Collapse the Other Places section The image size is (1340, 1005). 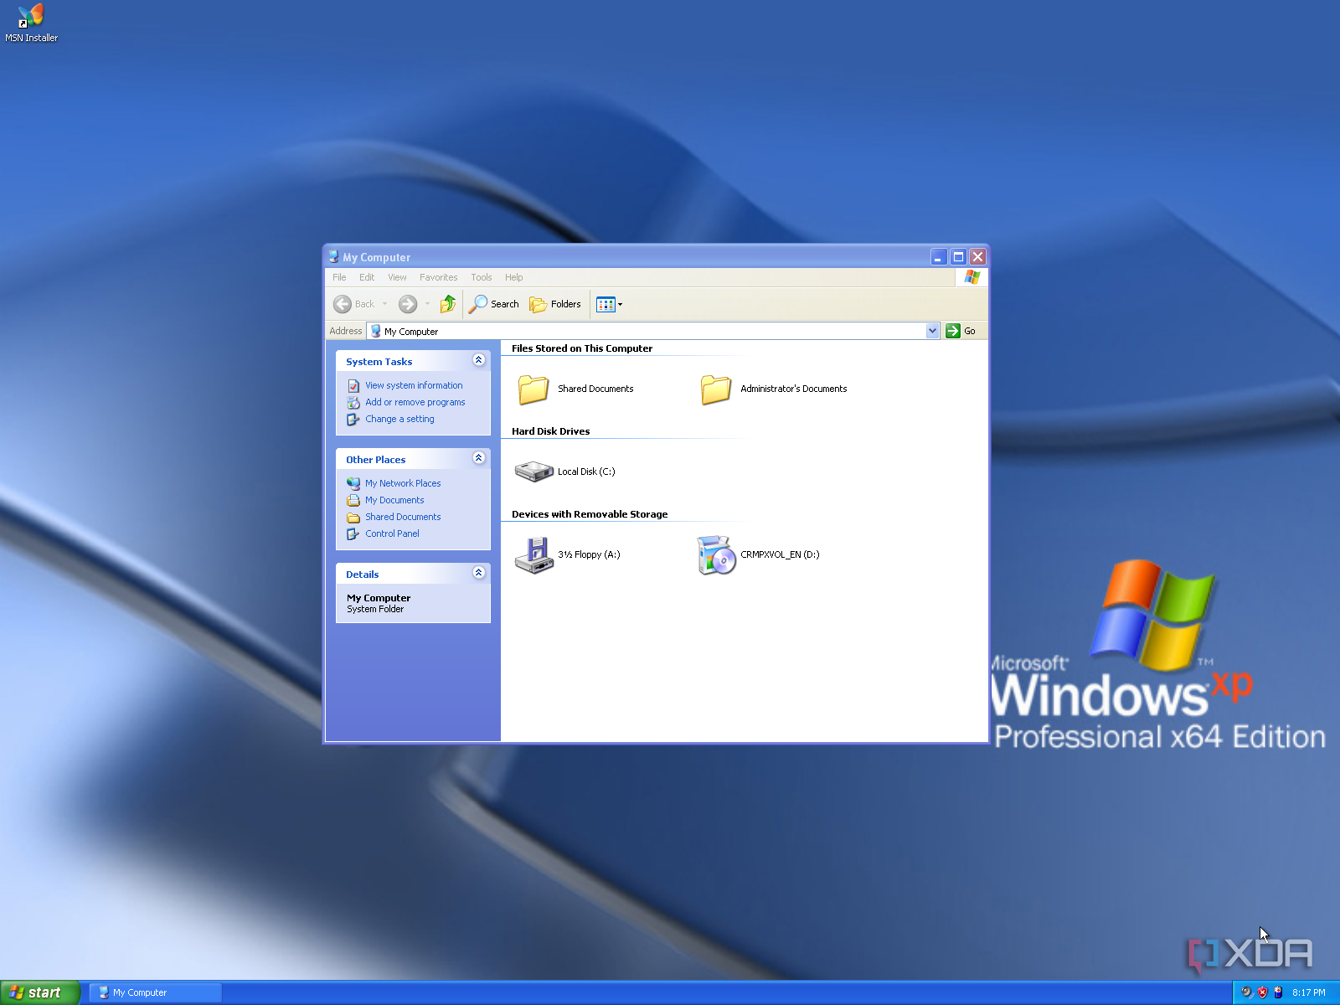tap(478, 458)
